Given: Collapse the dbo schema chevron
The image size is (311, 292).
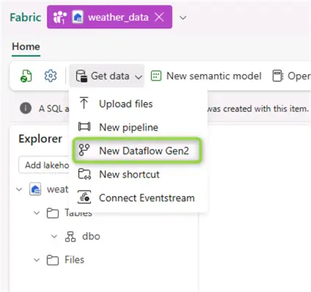Looking at the screenshot, I should [54, 236].
